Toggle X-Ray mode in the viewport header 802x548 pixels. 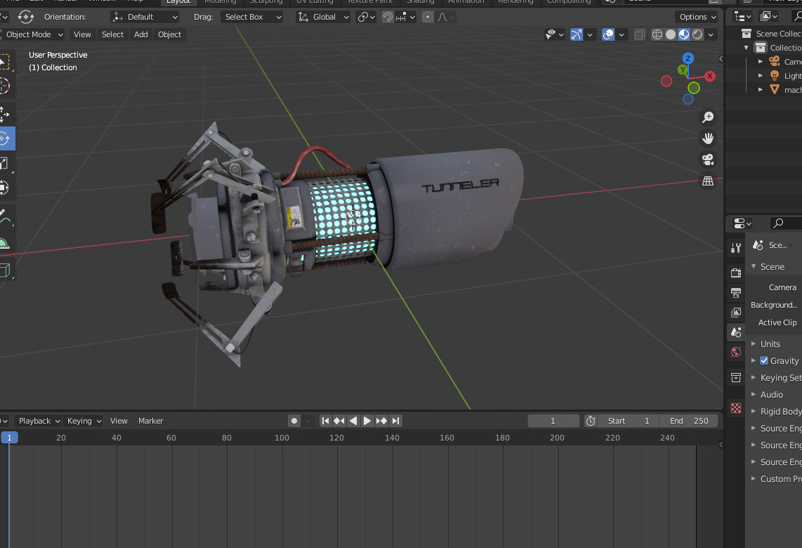[x=638, y=34]
